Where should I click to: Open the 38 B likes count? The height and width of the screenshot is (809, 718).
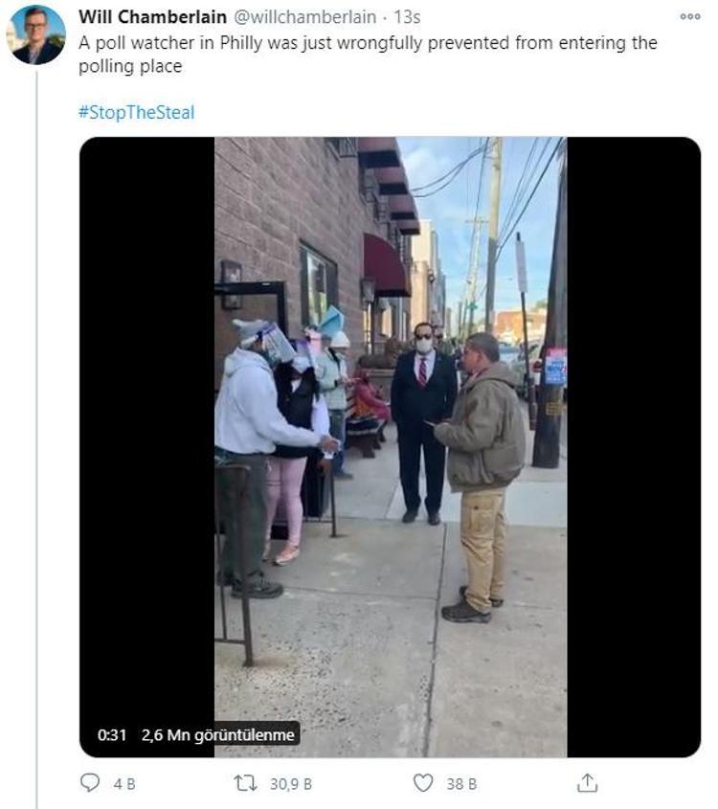(461, 784)
